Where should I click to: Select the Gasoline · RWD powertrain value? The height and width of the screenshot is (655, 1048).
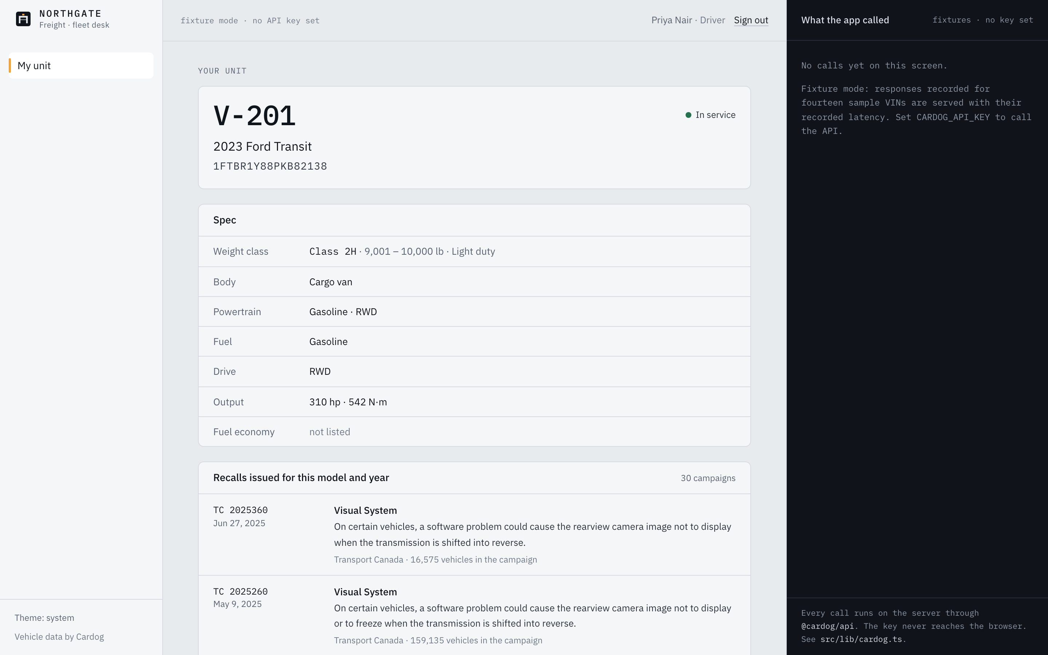coord(343,312)
